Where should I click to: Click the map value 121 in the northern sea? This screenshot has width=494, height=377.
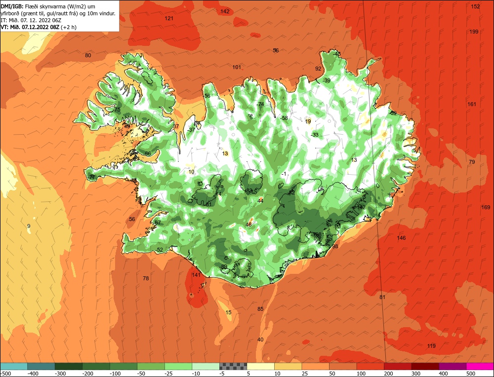click(x=169, y=18)
